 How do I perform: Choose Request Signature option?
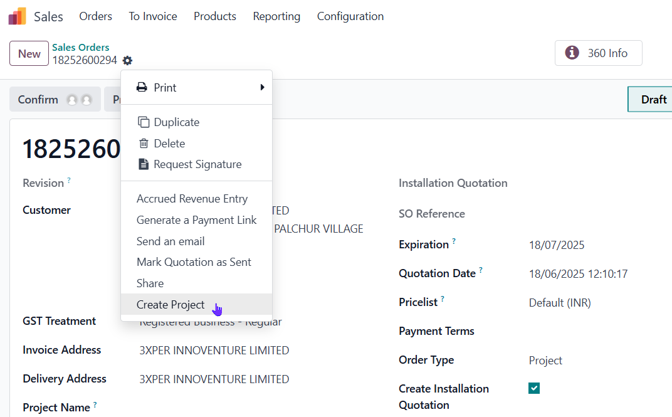point(196,164)
